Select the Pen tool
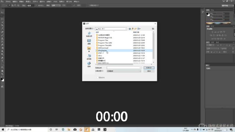Image resolution: width=235 pixels, height=132 pixels. click(x=2, y=58)
